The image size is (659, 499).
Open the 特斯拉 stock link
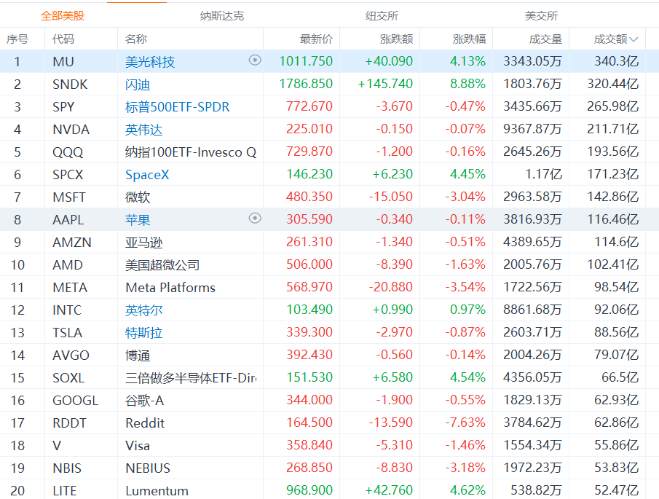143,332
